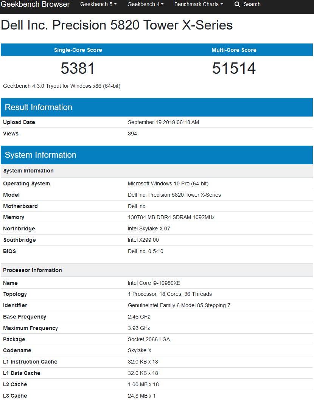Screen dimensions: 314x401
Task: Select the Motherboard value Dell Inc.
Action: [137, 207]
